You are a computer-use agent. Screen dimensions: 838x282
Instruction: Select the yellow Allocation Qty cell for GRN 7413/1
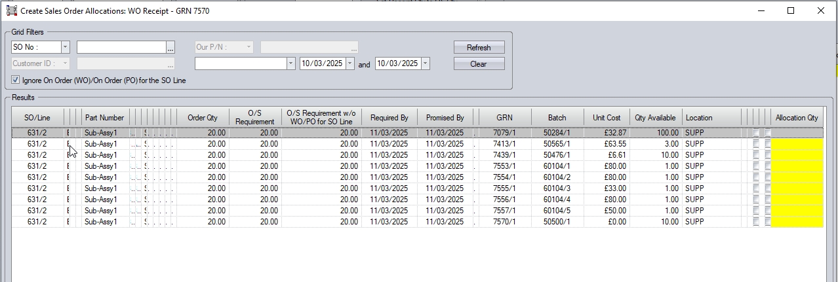click(x=797, y=144)
